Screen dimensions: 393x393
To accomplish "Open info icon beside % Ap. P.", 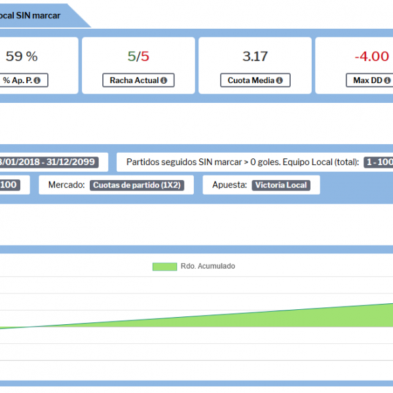I will pos(37,81).
